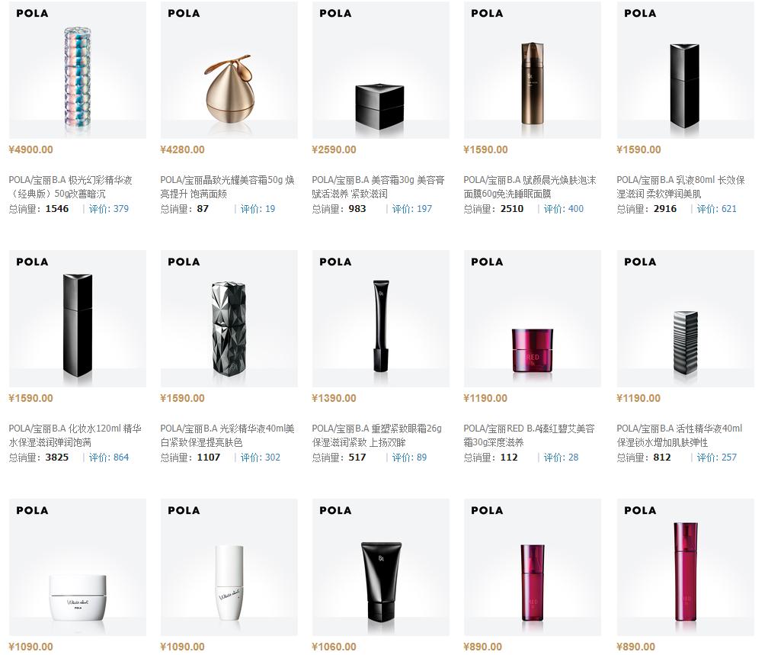Click the ¥2590.00 price label

tap(334, 149)
